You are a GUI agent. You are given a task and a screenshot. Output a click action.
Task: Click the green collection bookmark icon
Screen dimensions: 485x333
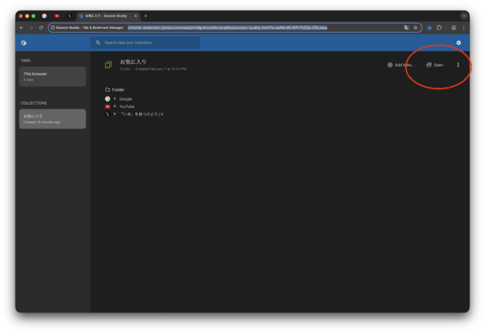click(108, 65)
